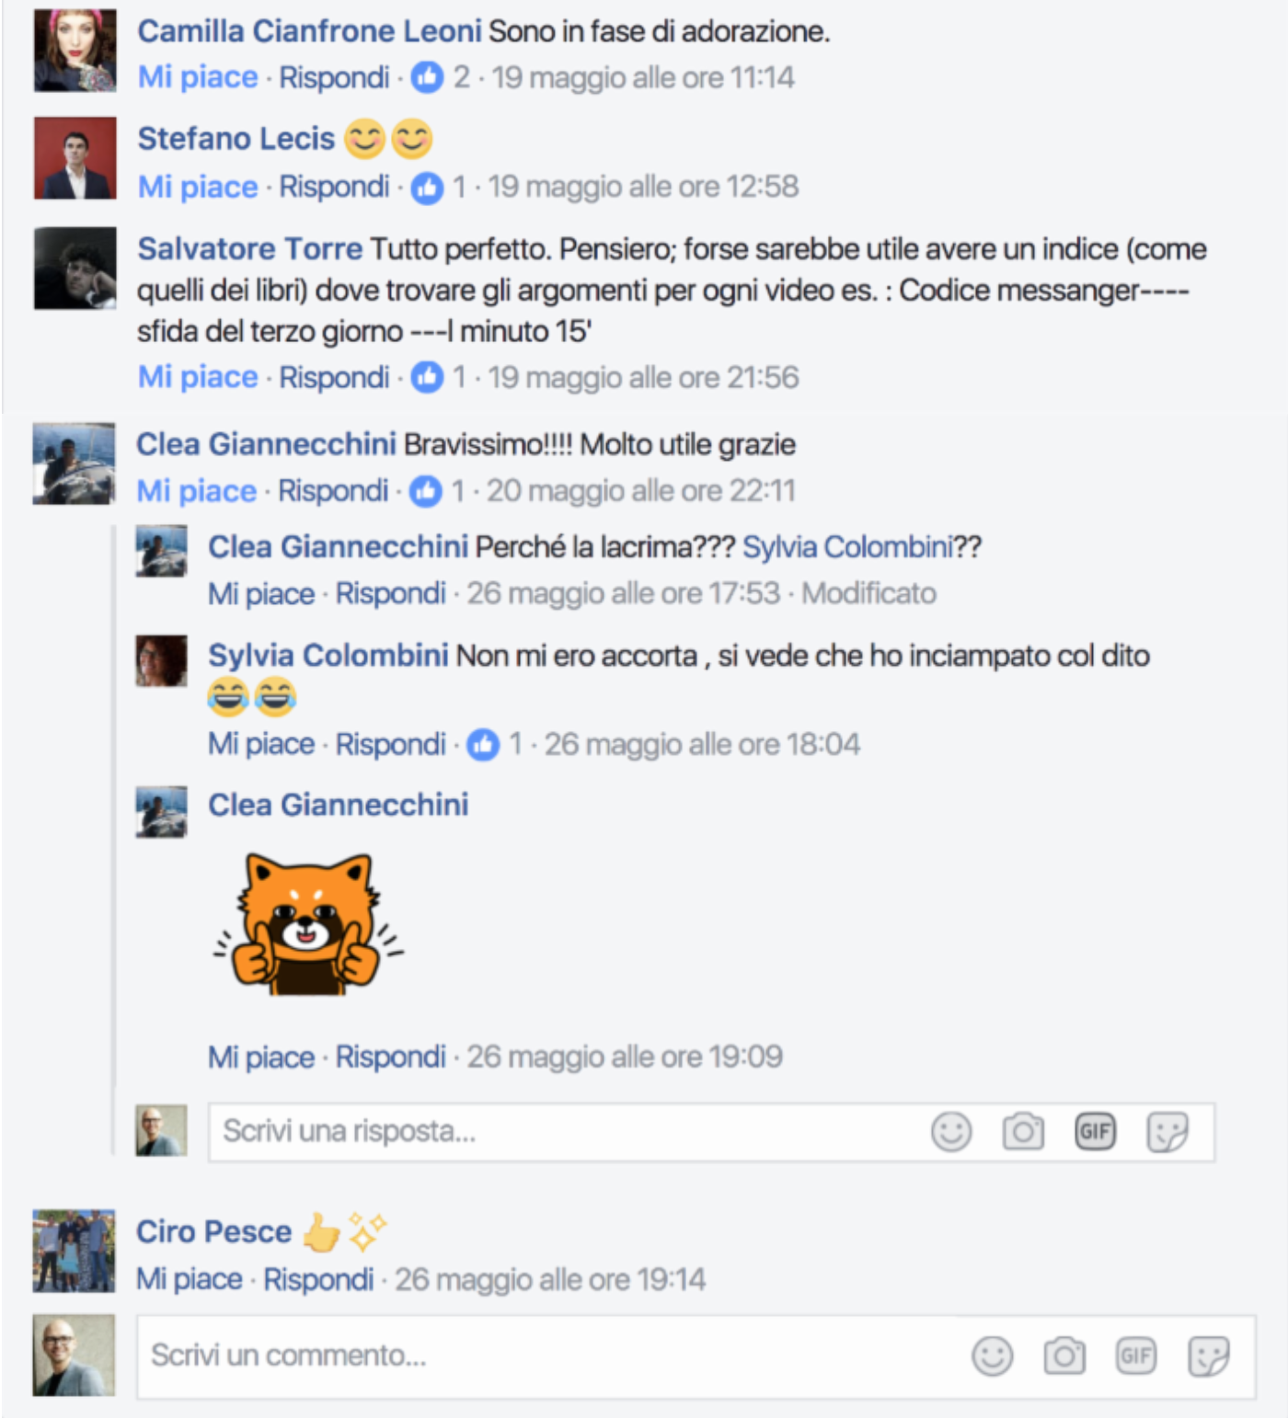Open sticker picker in comment field
Screen dimensions: 1288x1418
[x=1209, y=1355]
